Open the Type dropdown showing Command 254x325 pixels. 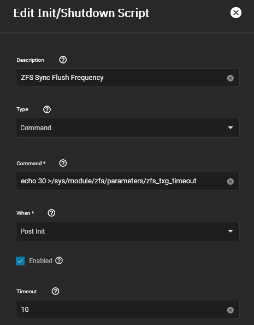click(128, 127)
